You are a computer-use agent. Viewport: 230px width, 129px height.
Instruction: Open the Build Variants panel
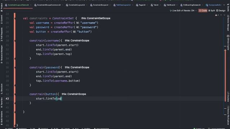pos(1,118)
